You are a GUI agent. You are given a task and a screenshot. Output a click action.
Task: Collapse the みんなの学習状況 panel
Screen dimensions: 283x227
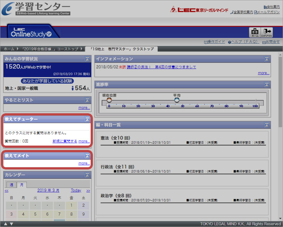click(87, 59)
